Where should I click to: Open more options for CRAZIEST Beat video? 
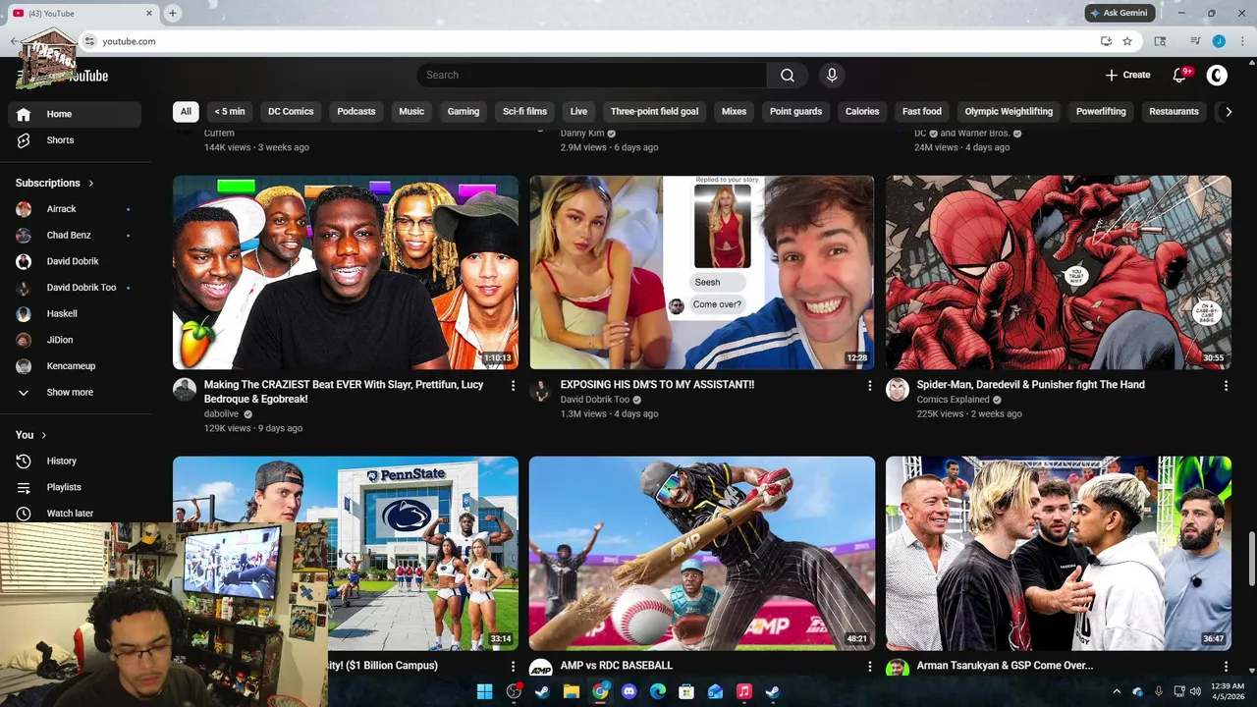pos(513,386)
